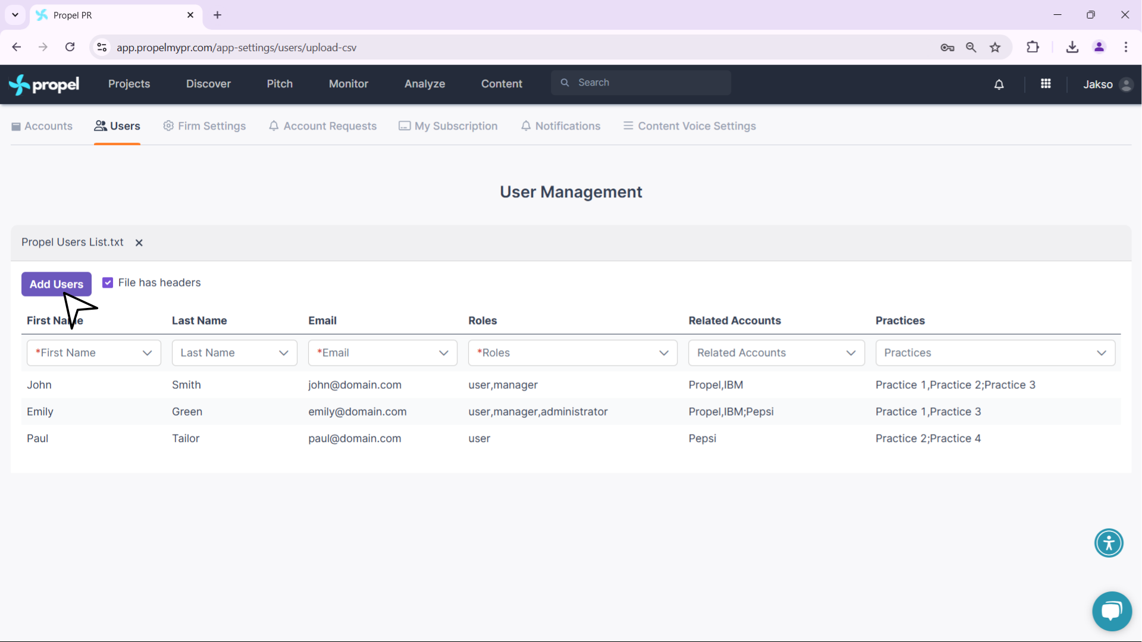Viewport: 1142px width, 642px height.
Task: Click the Propel,IBM;Pepsi accounts cell
Action: coord(731,412)
